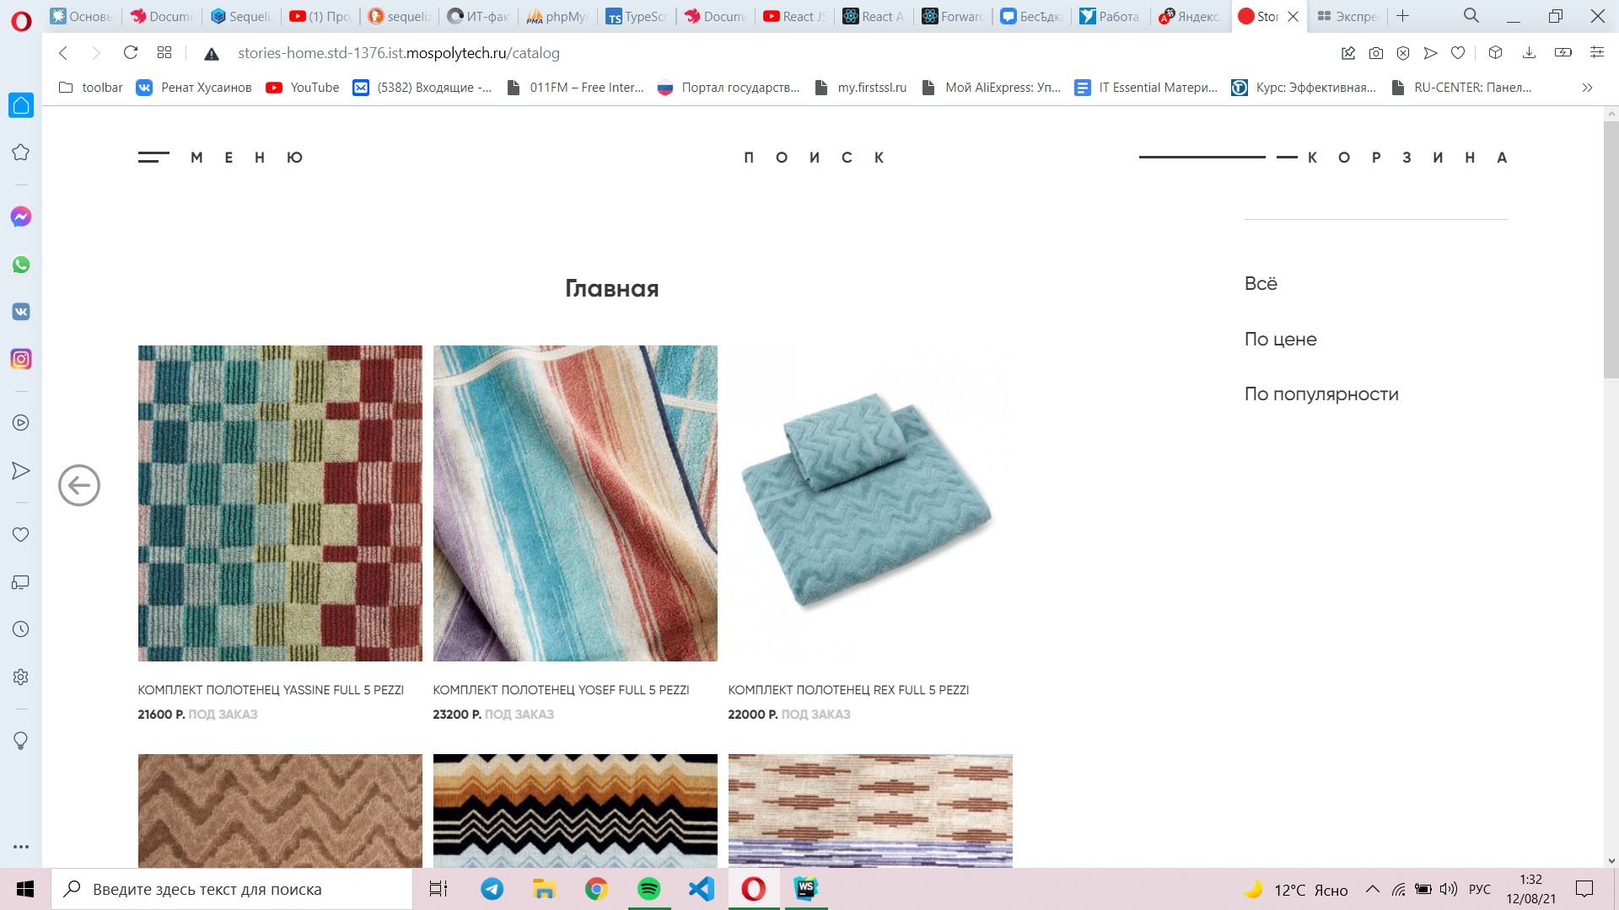Open Opera sidebar settings gear
The height and width of the screenshot is (910, 1619).
21,677
